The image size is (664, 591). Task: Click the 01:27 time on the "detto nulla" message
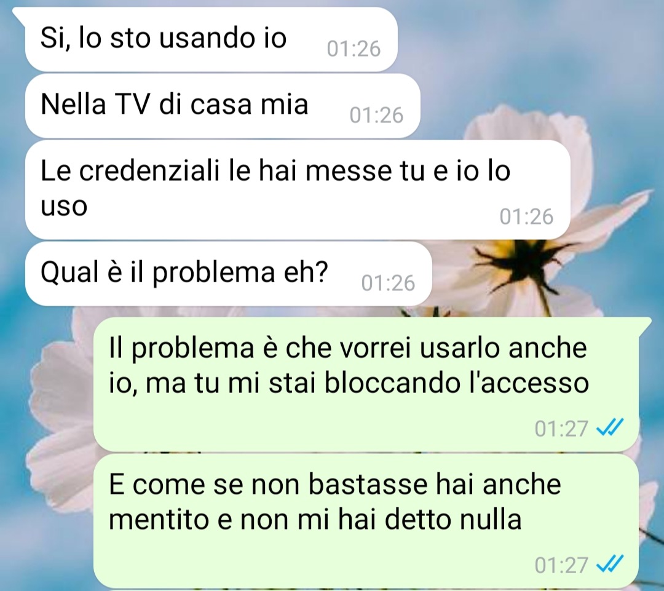pos(561,565)
